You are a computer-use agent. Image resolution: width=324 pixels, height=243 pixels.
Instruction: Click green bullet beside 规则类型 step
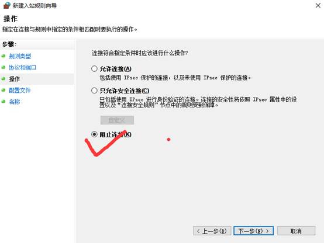4,56
